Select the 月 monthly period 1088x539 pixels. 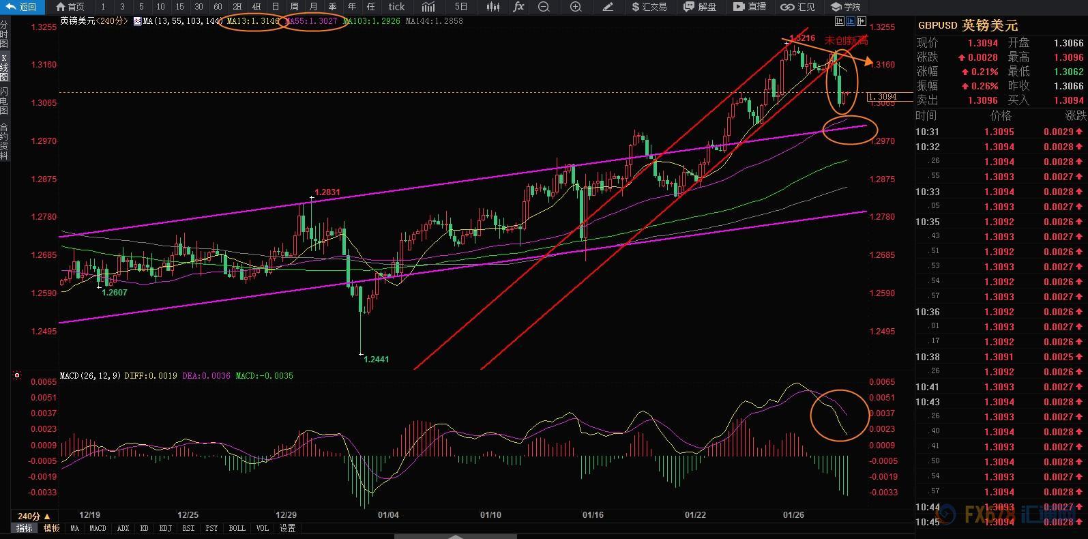coord(314,7)
